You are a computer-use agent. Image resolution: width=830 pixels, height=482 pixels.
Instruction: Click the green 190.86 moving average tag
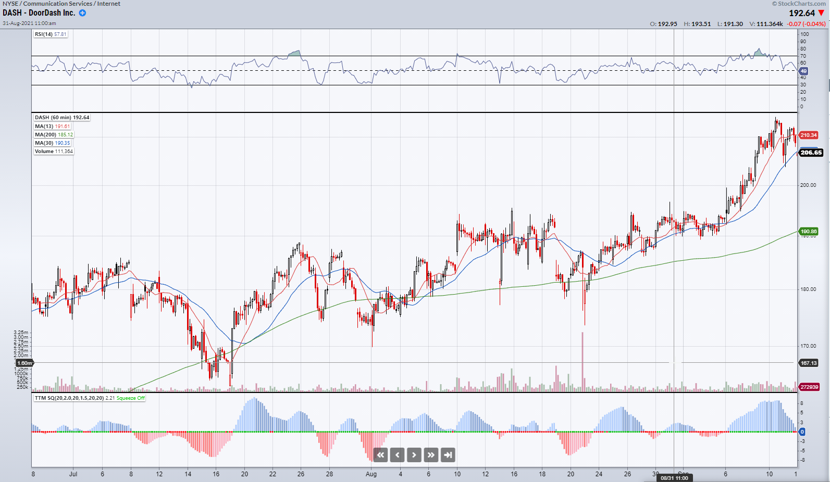click(808, 232)
